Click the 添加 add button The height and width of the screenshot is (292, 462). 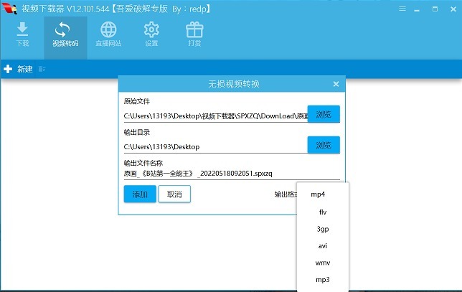point(139,194)
